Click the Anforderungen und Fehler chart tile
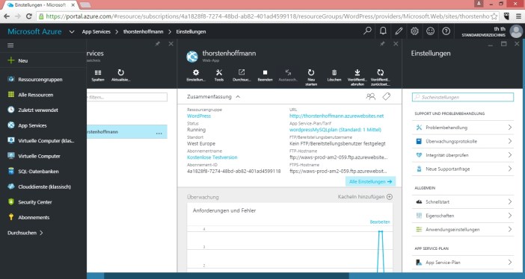525x279 pixels. pyautogui.click(x=289, y=238)
